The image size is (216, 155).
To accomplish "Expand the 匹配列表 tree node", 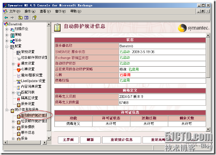I will [13, 93].
